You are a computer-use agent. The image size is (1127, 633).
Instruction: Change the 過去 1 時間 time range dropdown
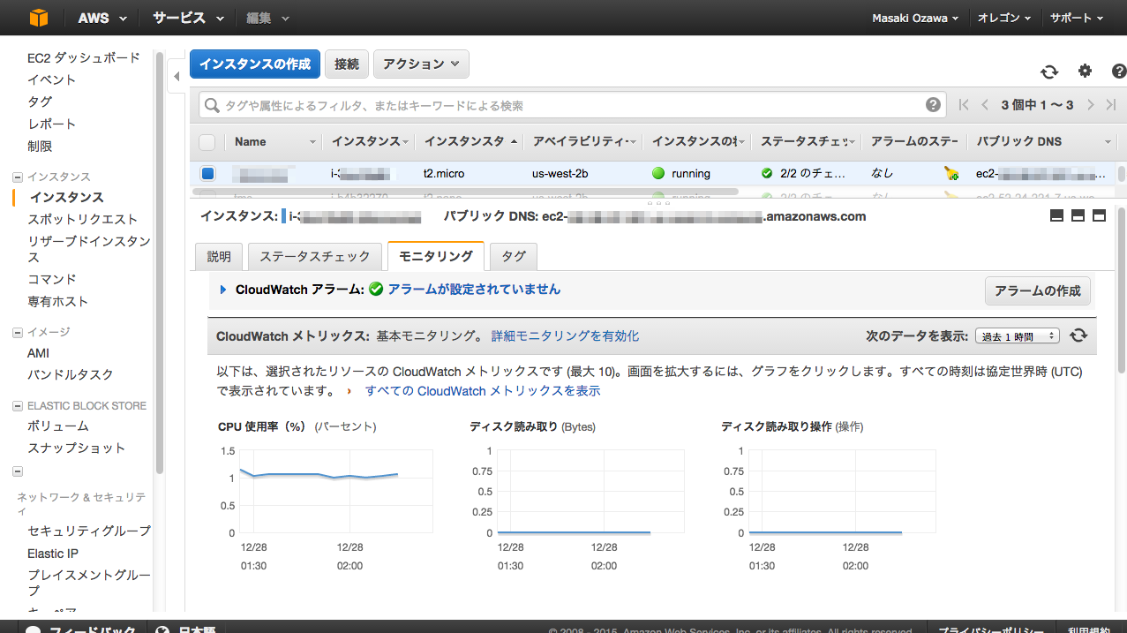[1018, 335]
